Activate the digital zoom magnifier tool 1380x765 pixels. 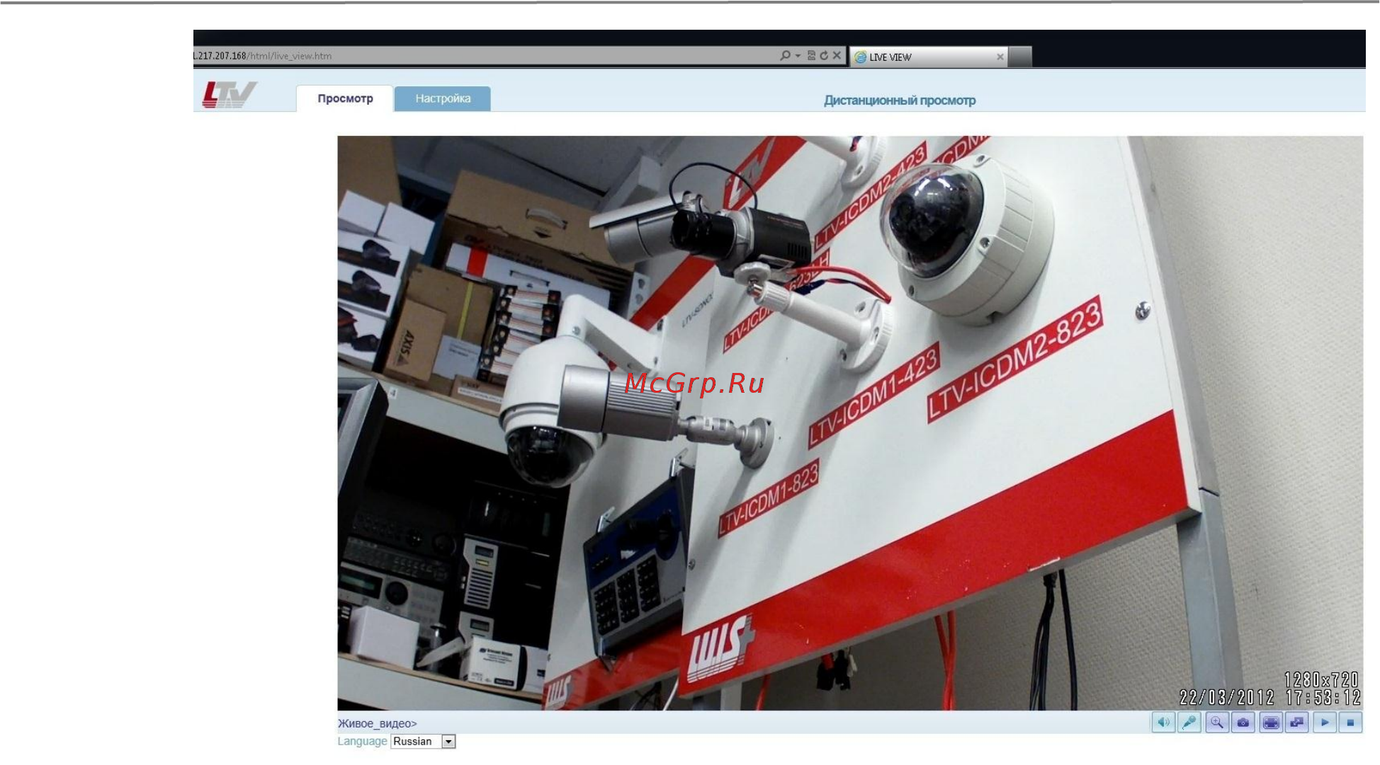(x=1216, y=723)
